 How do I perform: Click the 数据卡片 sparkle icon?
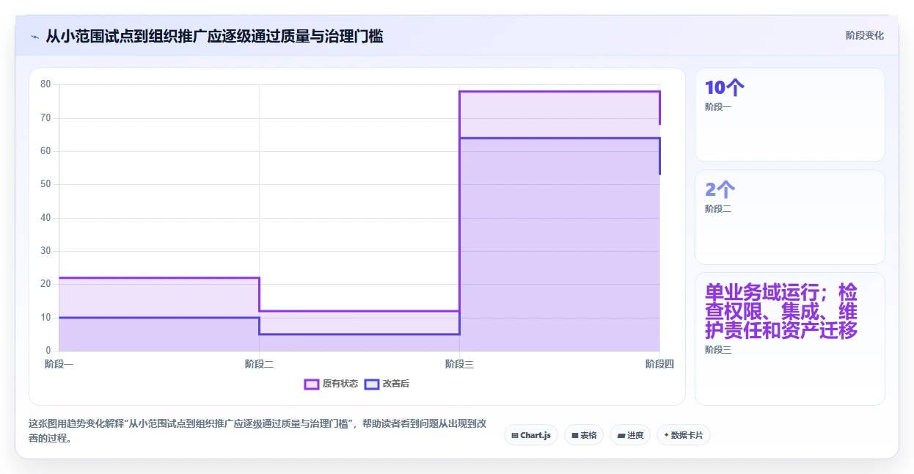(x=666, y=436)
